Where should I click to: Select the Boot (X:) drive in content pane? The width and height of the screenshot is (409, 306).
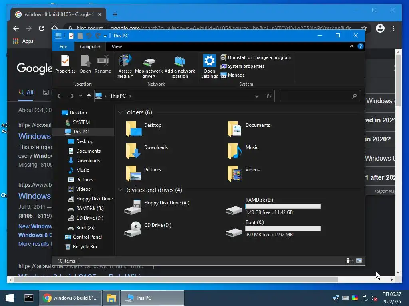(x=273, y=228)
